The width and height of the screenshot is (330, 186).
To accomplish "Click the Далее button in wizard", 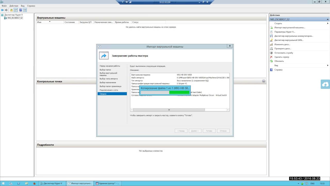I will 195,131.
